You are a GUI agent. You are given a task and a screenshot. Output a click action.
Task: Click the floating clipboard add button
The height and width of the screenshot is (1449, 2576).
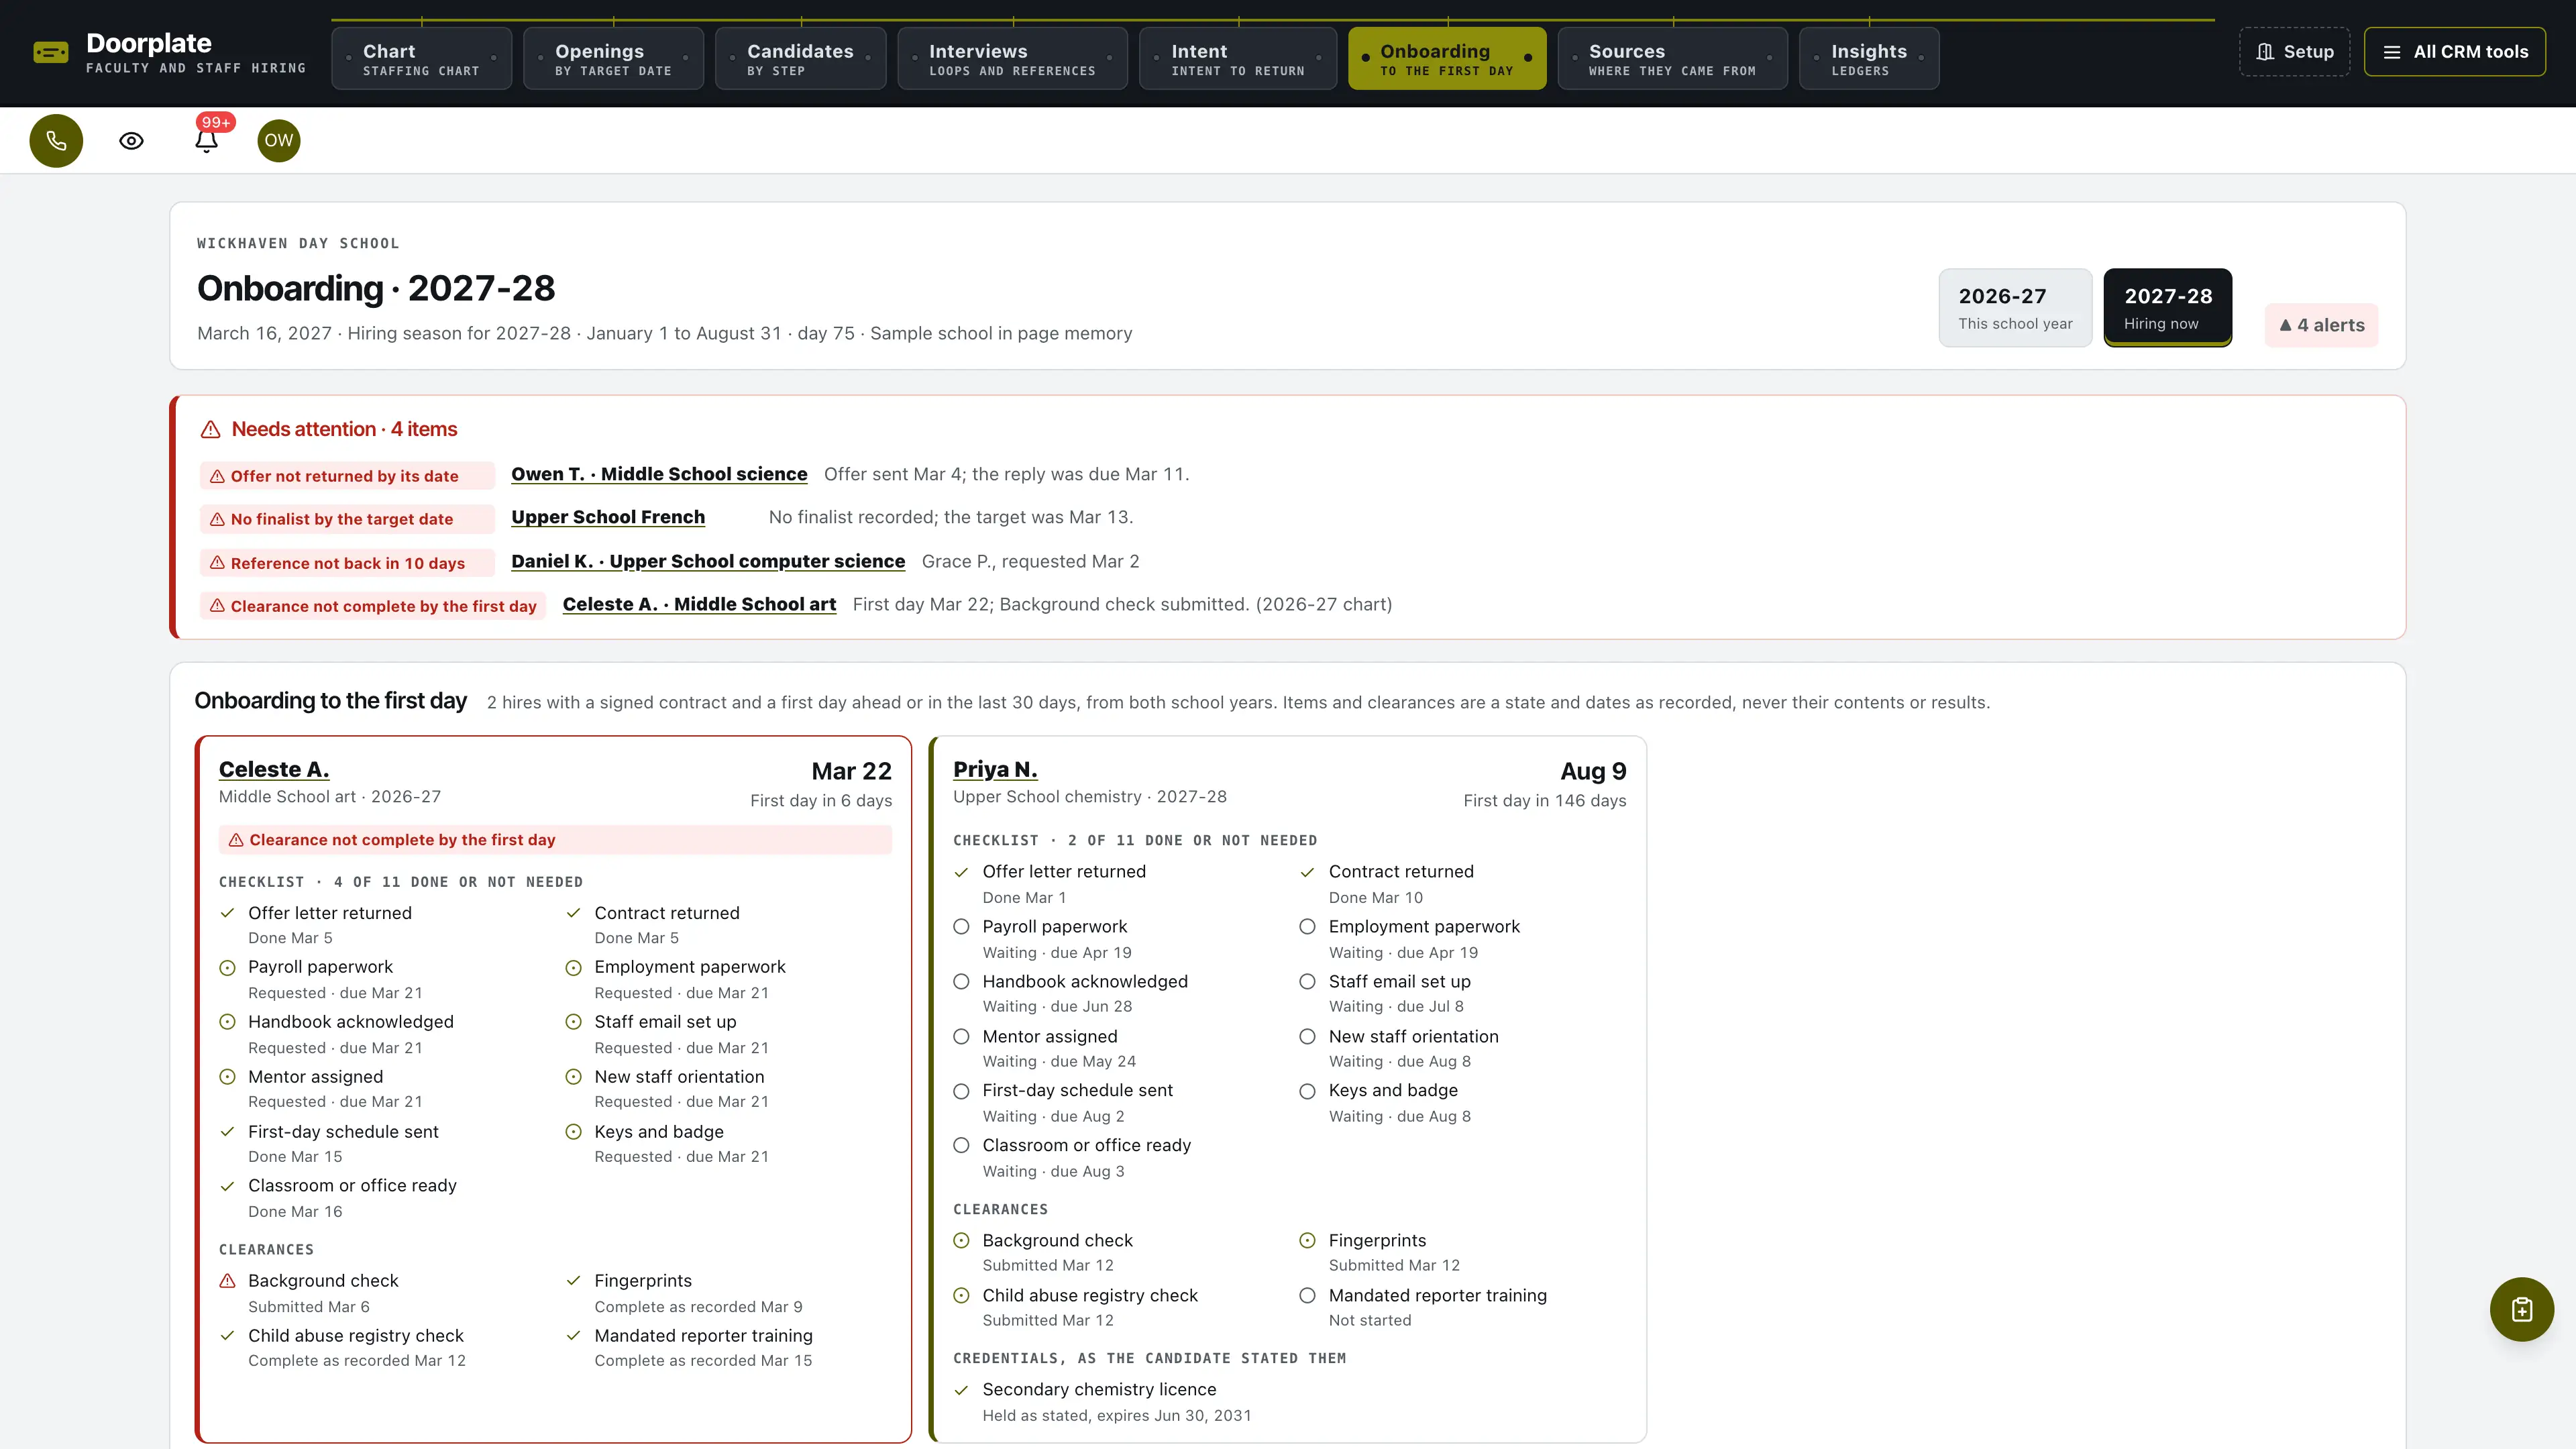[2521, 1309]
